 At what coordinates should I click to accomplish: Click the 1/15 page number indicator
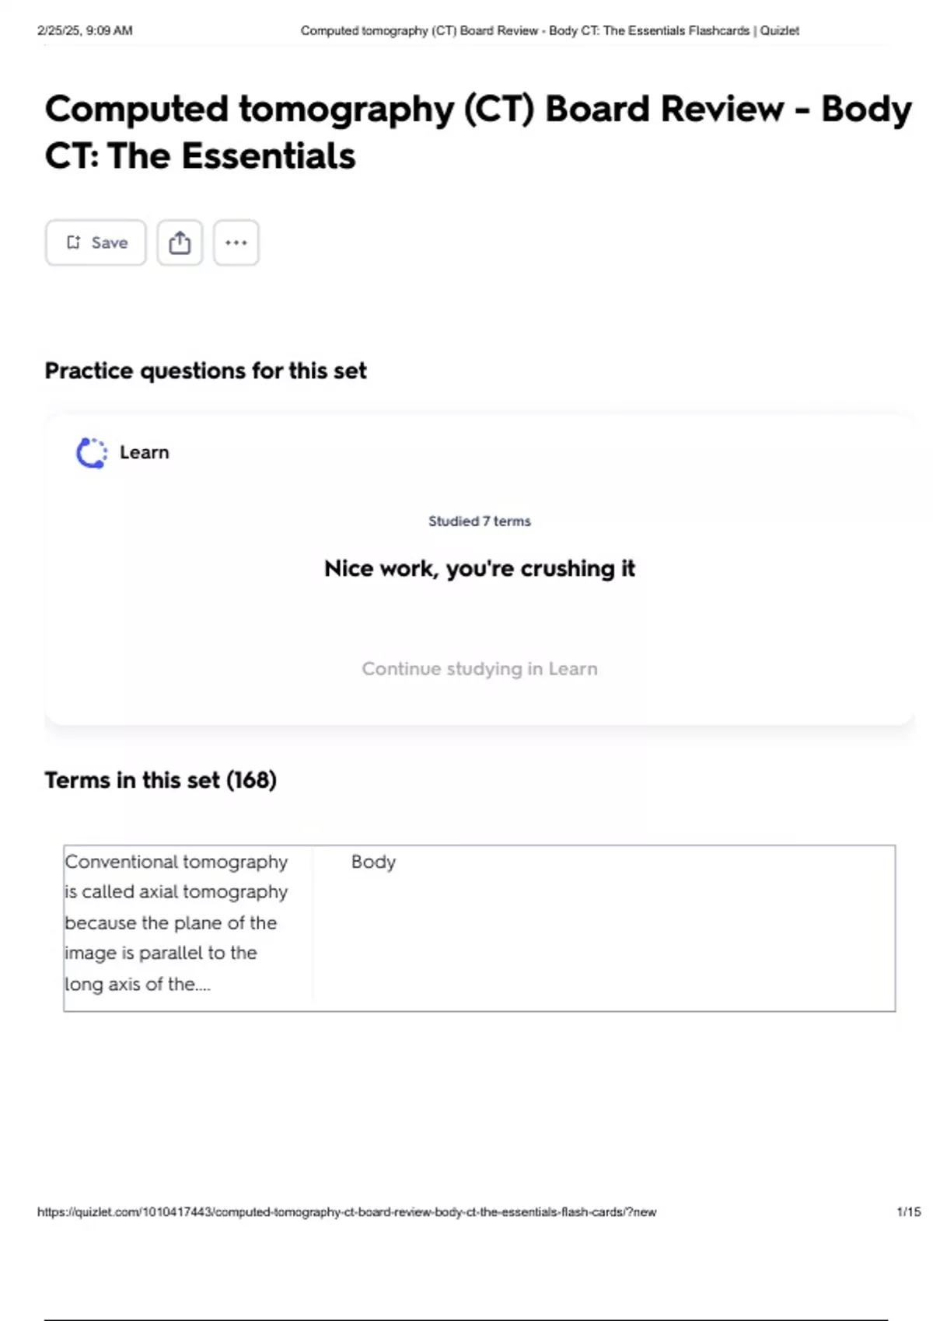908,1211
